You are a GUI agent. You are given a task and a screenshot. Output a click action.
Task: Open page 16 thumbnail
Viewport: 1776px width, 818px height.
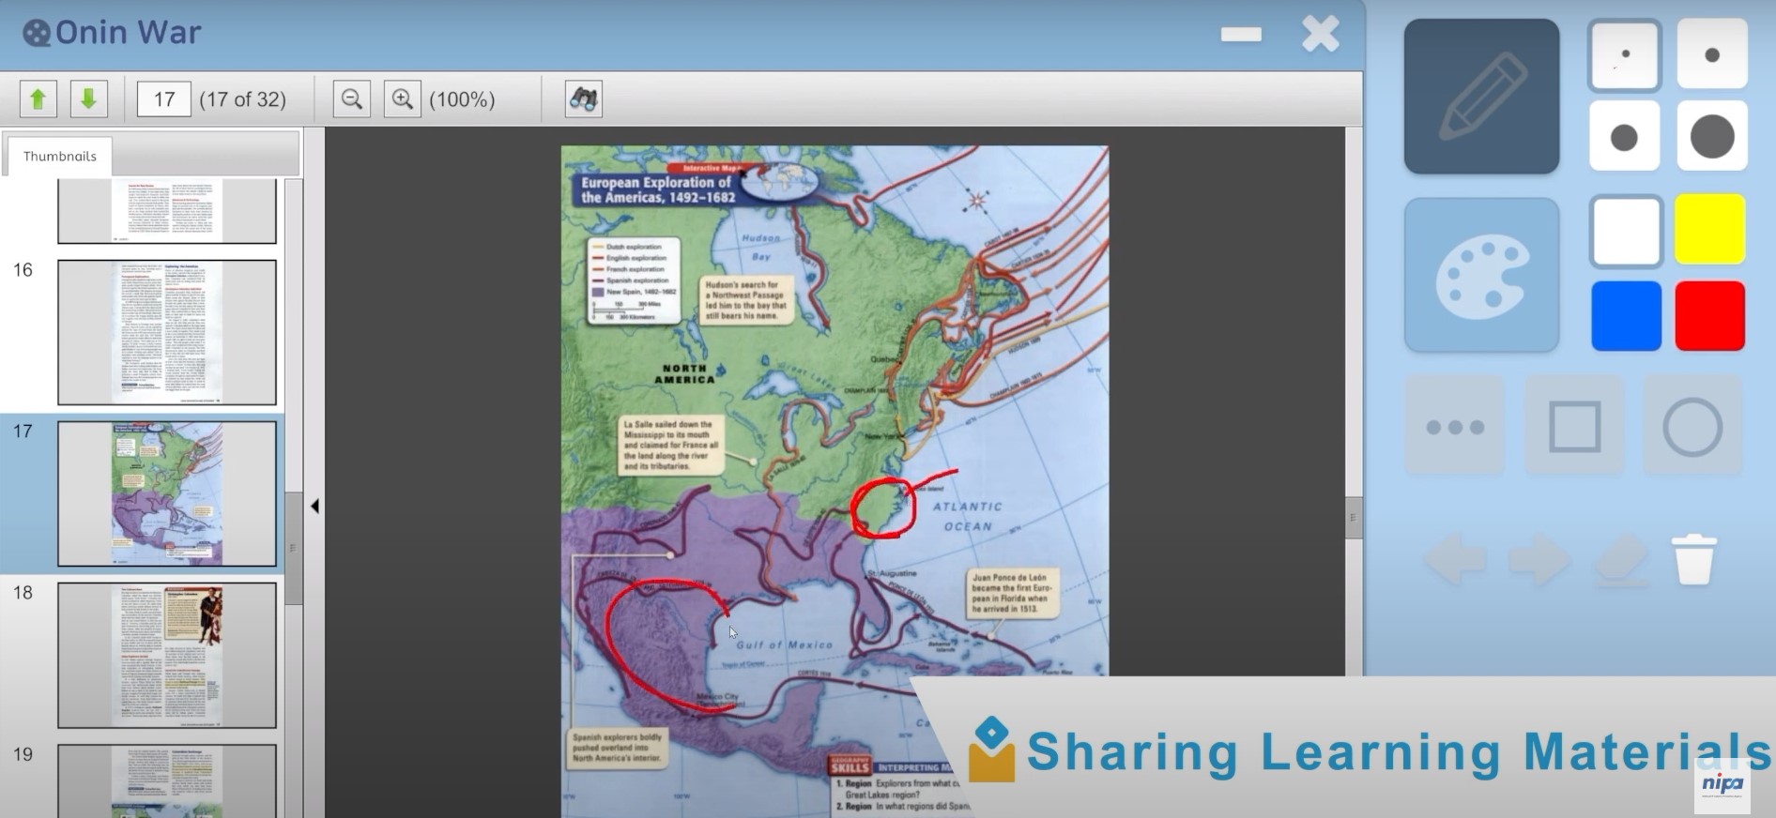tap(167, 332)
